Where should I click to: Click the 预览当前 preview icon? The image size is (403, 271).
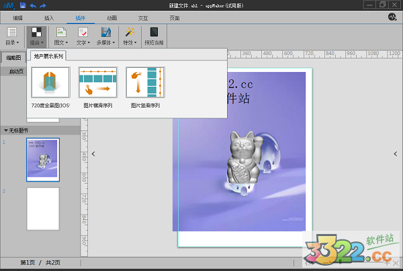coord(154,36)
